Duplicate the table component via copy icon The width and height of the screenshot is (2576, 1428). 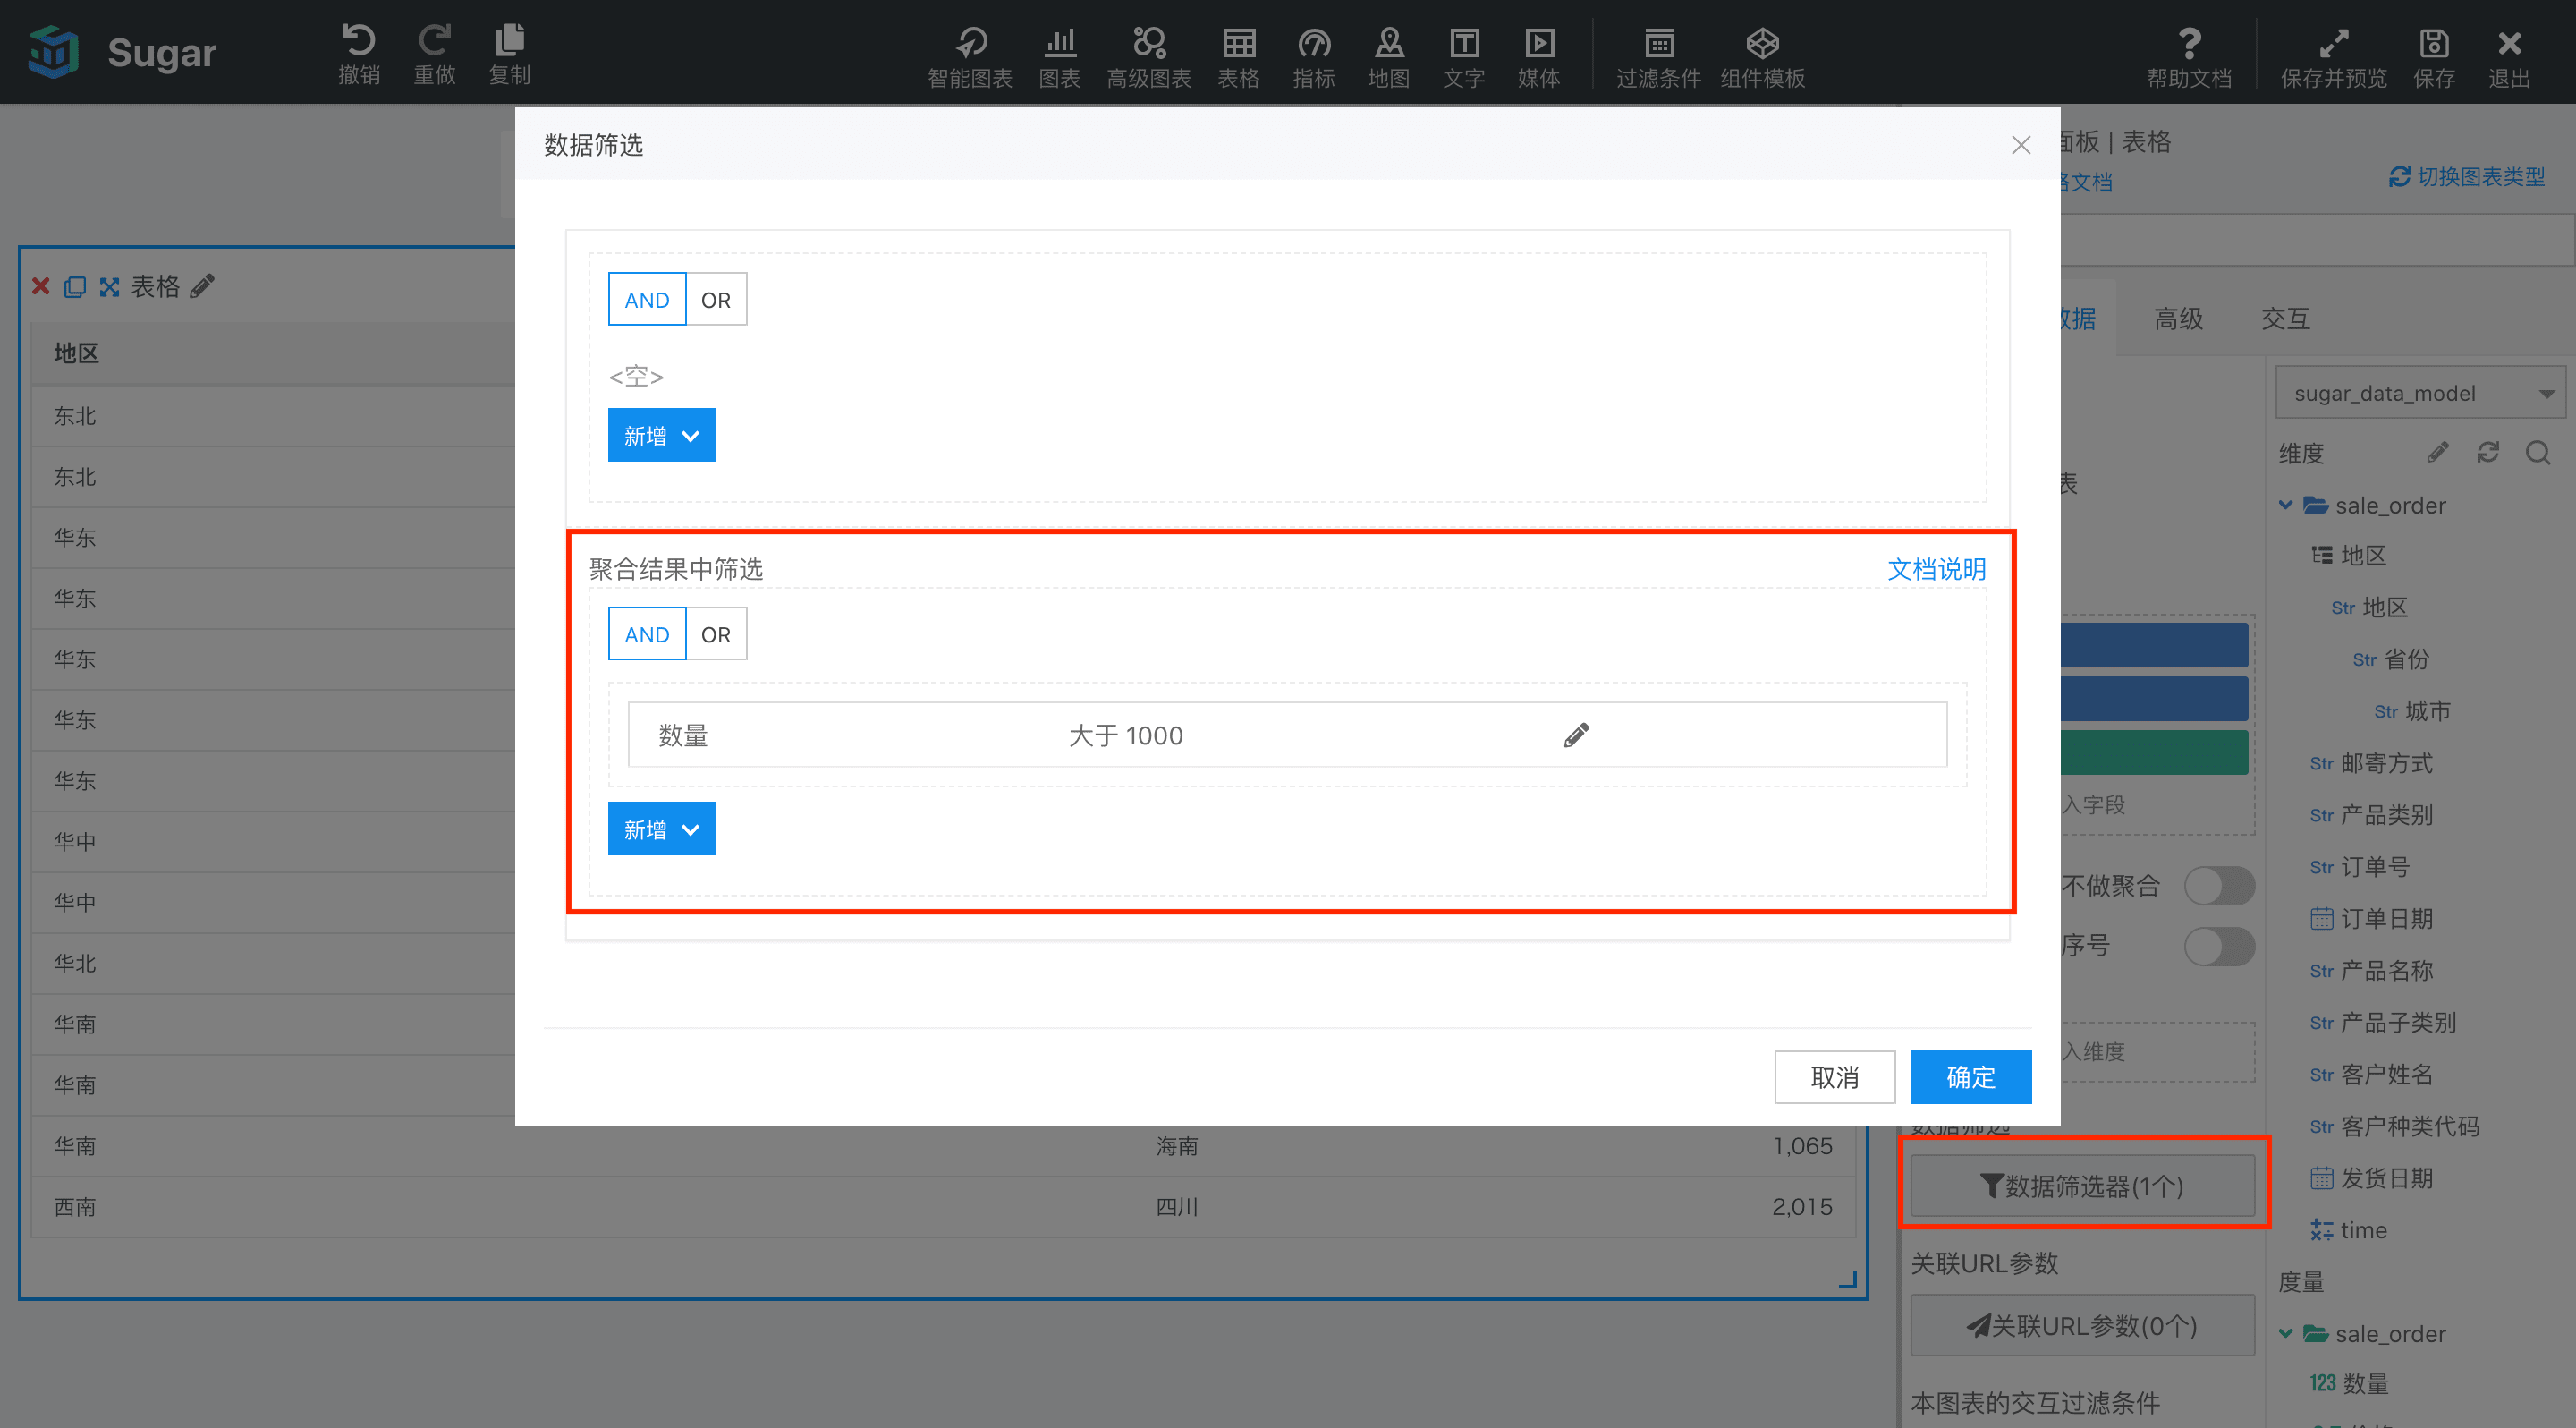pyautogui.click(x=75, y=287)
